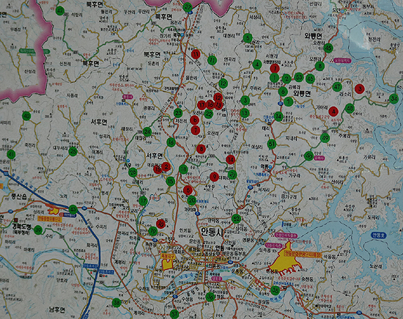Click red marker number 9
This screenshot has width=403, height=319.
tap(214, 177)
